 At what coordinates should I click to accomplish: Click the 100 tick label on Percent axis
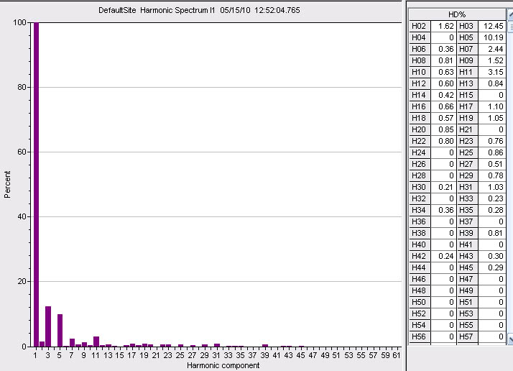click(x=19, y=22)
